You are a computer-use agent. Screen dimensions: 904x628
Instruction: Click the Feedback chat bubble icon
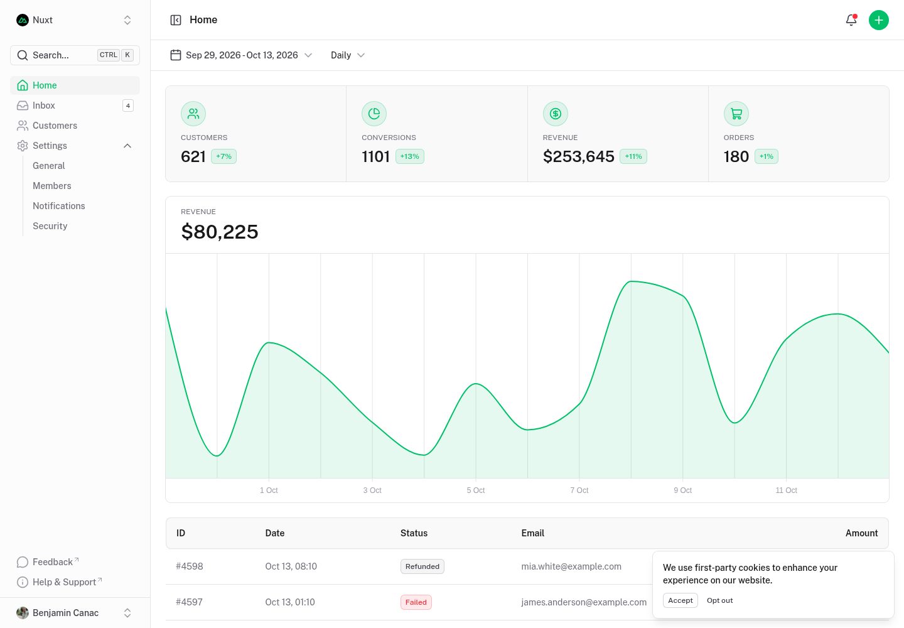tap(23, 562)
